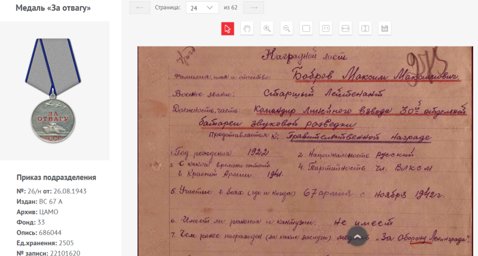Zoom out of the document
Viewport: 478px width, 256px height.
tap(286, 29)
